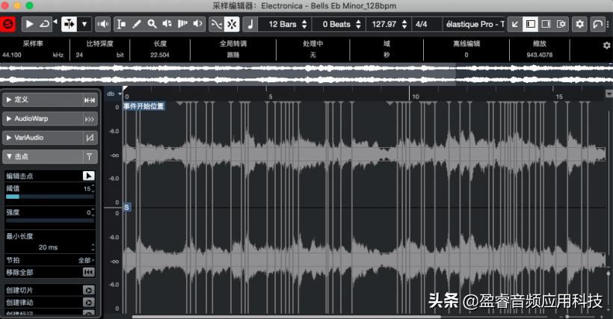613x319 pixels.
Task: Adjust the 12 Bars length stepper
Action: pyautogui.click(x=304, y=24)
